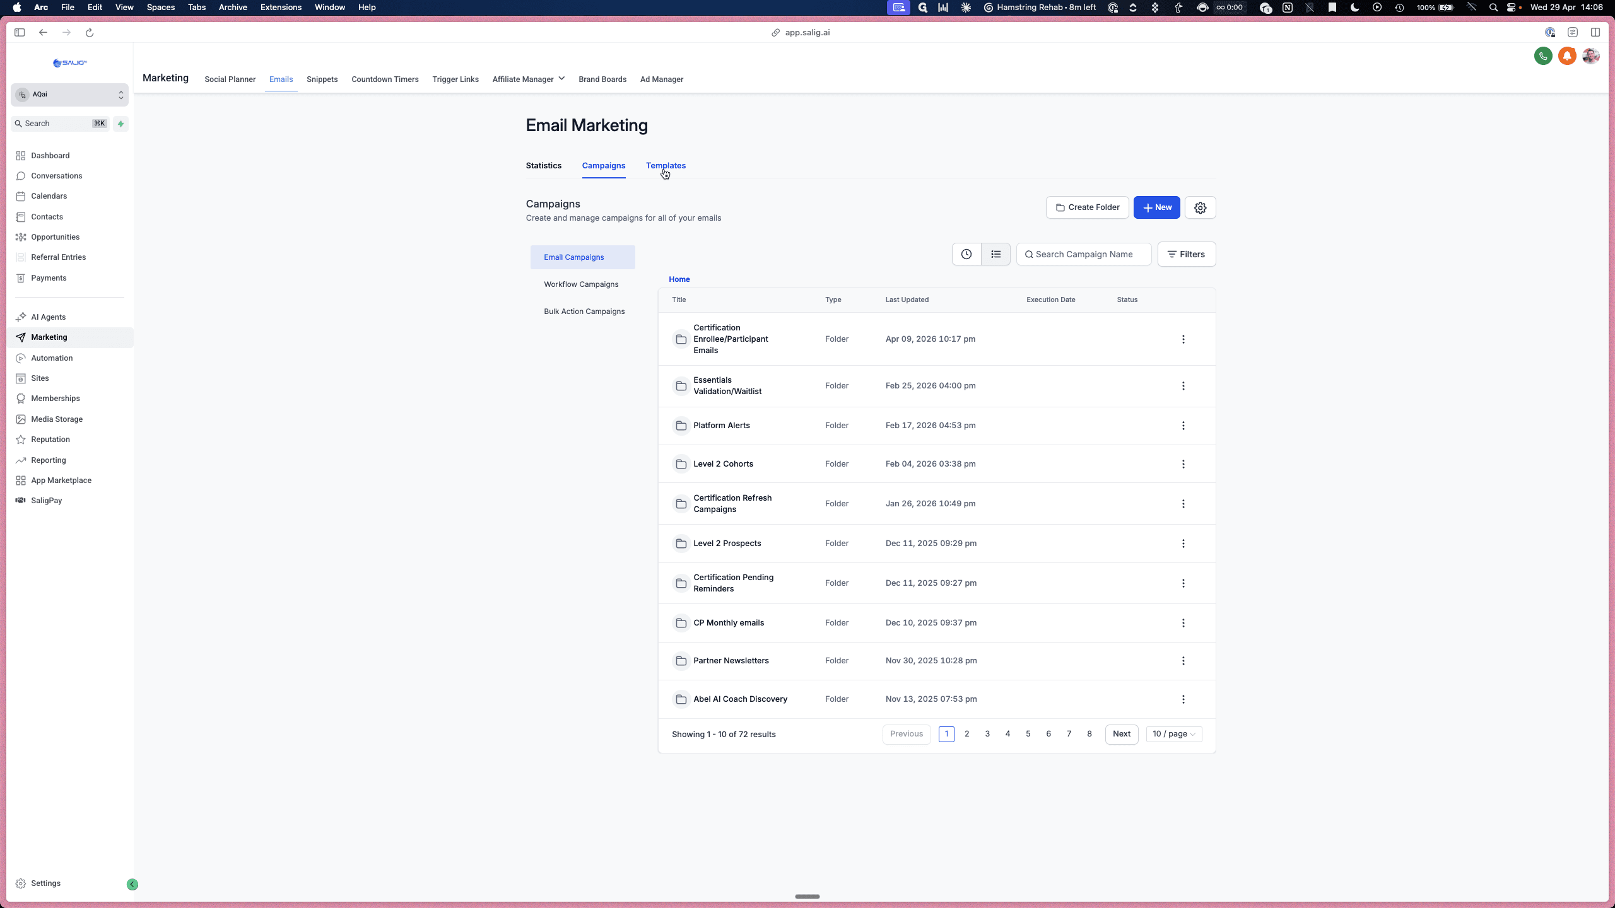The height and width of the screenshot is (908, 1615).
Task: Open the campaign settings gear icon
Action: [1200, 207]
